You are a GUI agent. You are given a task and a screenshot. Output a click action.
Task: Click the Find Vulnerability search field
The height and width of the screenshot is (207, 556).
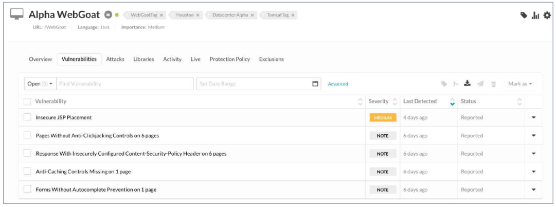123,84
